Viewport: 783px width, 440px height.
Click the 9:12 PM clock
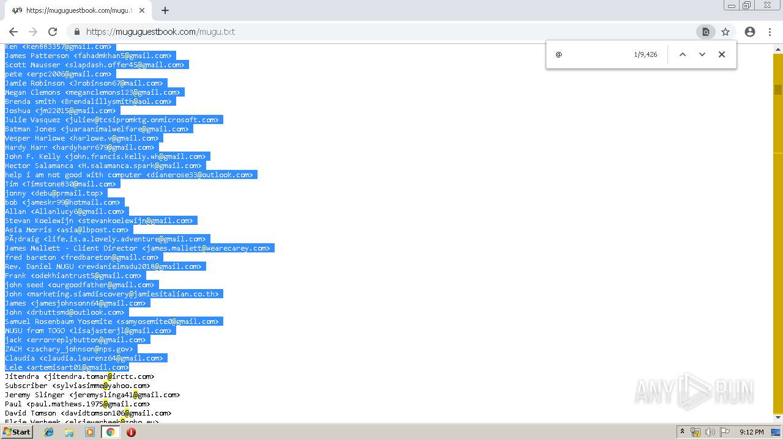click(751, 432)
